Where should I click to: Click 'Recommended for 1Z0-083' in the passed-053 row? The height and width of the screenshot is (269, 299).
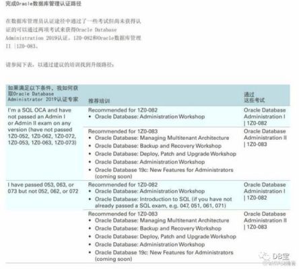[123, 214]
